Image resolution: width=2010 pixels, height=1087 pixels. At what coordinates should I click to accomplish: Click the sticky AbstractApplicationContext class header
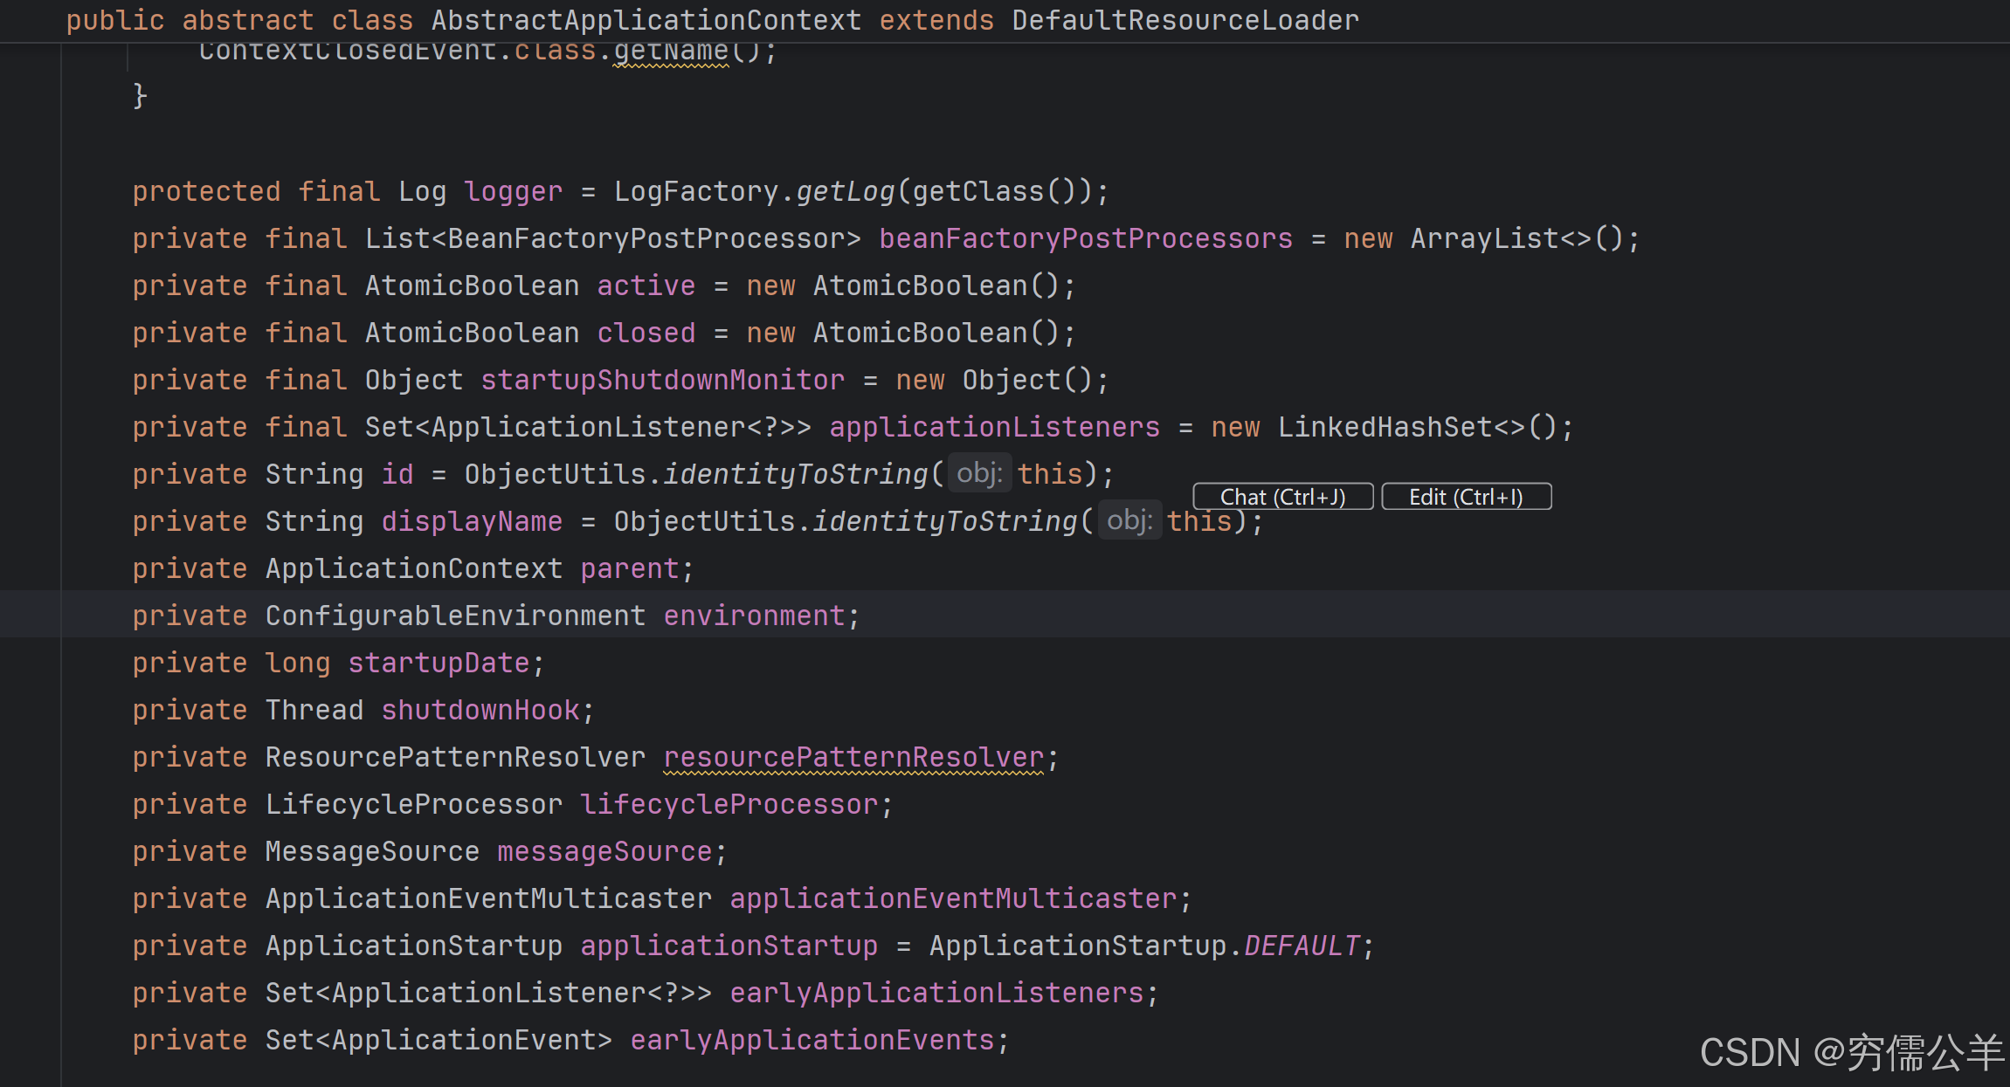click(646, 20)
